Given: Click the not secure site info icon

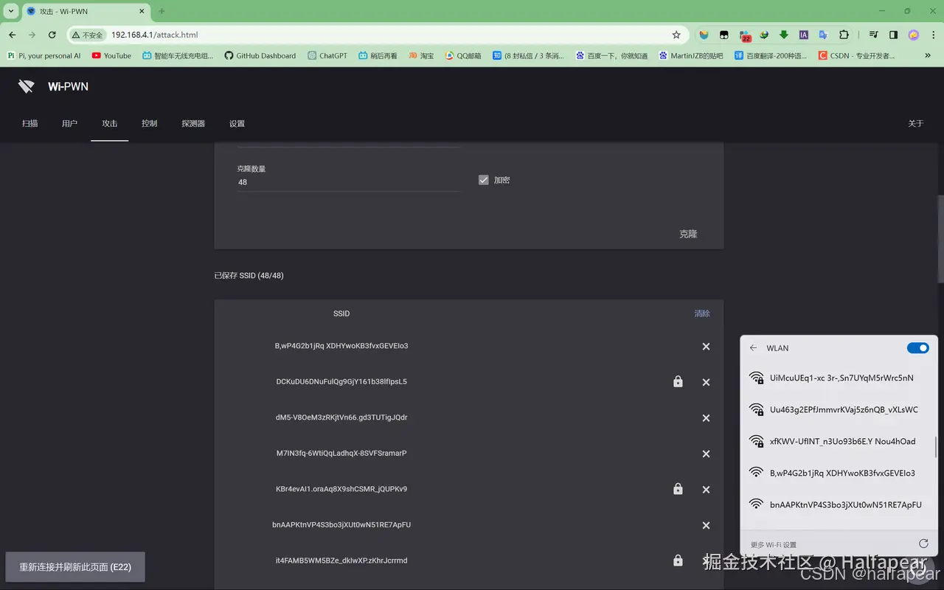Looking at the screenshot, I should (87, 35).
